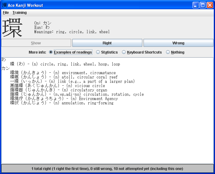The height and width of the screenshot is (174, 215).
Task: Click the example 悪循環 vicious circle
Action: pos(58,86)
